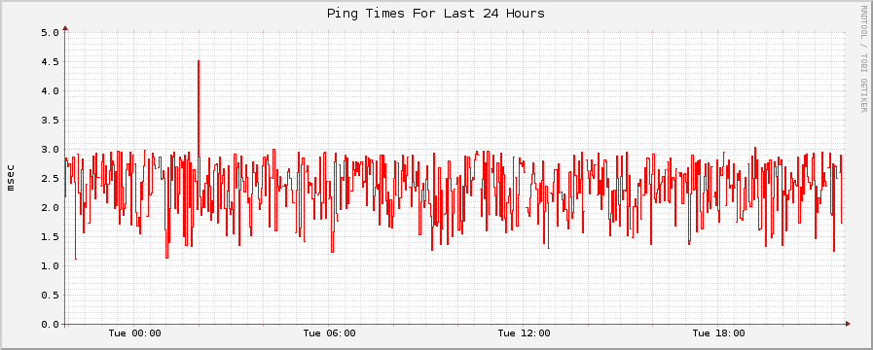Image resolution: width=873 pixels, height=350 pixels.
Task: Click the 5.0 y-axis value
Action: [50, 32]
